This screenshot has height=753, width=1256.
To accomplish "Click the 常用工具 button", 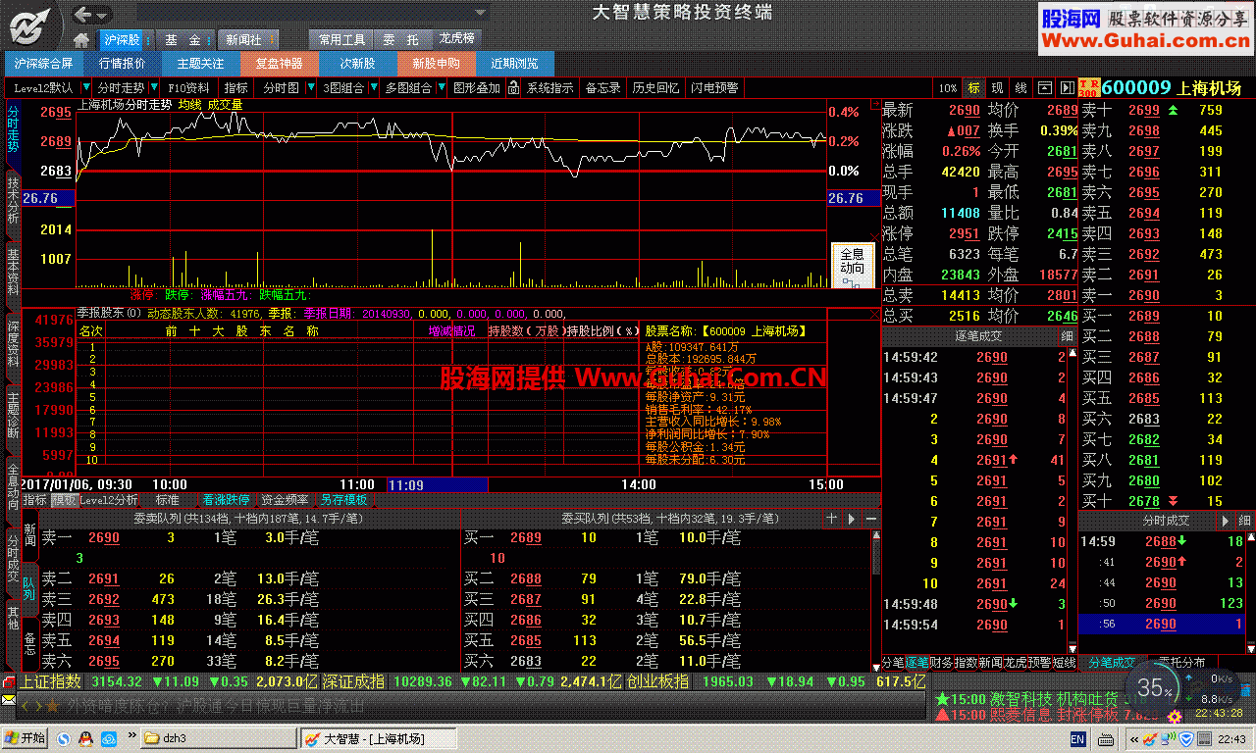I will (x=341, y=40).
